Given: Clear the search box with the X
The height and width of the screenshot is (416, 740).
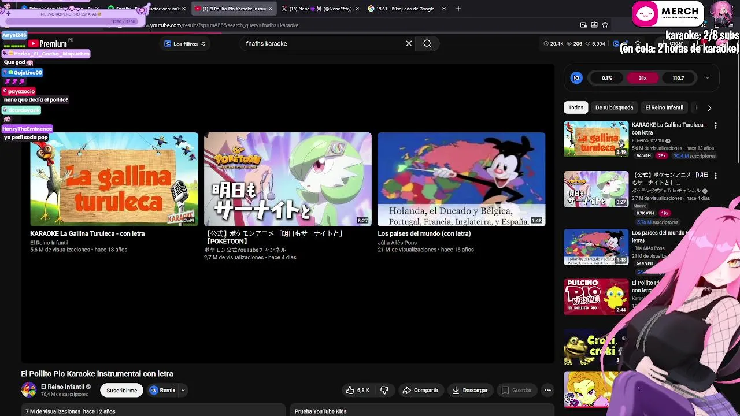Looking at the screenshot, I should (409, 43).
